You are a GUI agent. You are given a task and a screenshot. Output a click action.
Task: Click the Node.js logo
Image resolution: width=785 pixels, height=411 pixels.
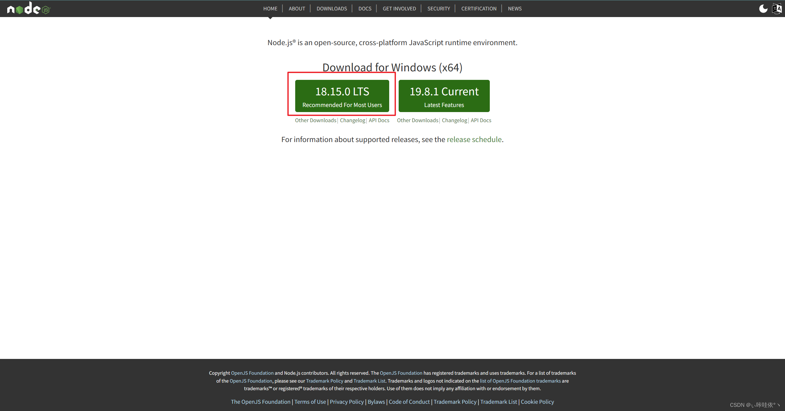[x=28, y=9]
